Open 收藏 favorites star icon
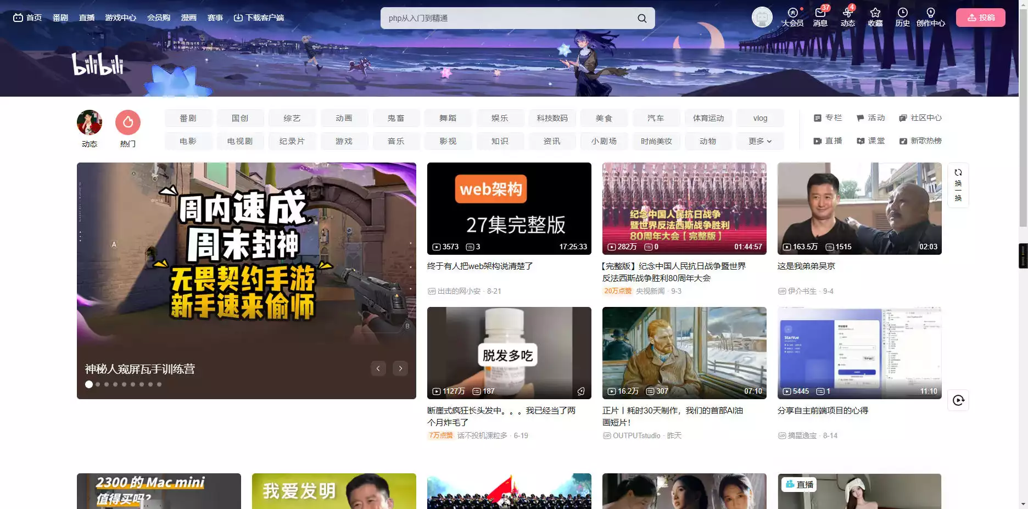The width and height of the screenshot is (1028, 509). pyautogui.click(x=875, y=17)
